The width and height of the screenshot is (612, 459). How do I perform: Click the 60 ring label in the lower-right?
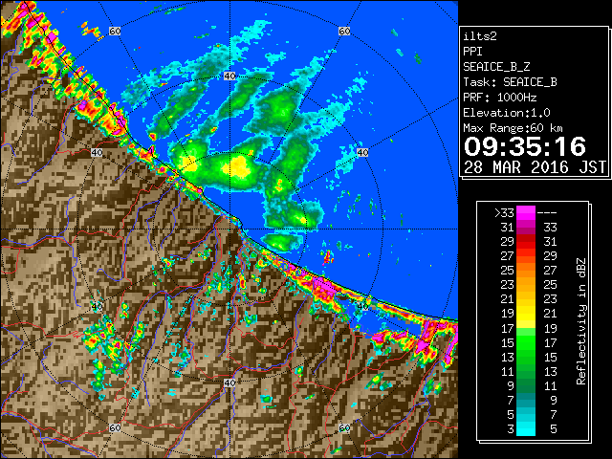344,427
